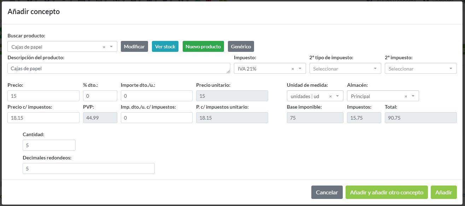Create a product with Nuevo producto
This screenshot has width=465, height=206.
point(203,47)
